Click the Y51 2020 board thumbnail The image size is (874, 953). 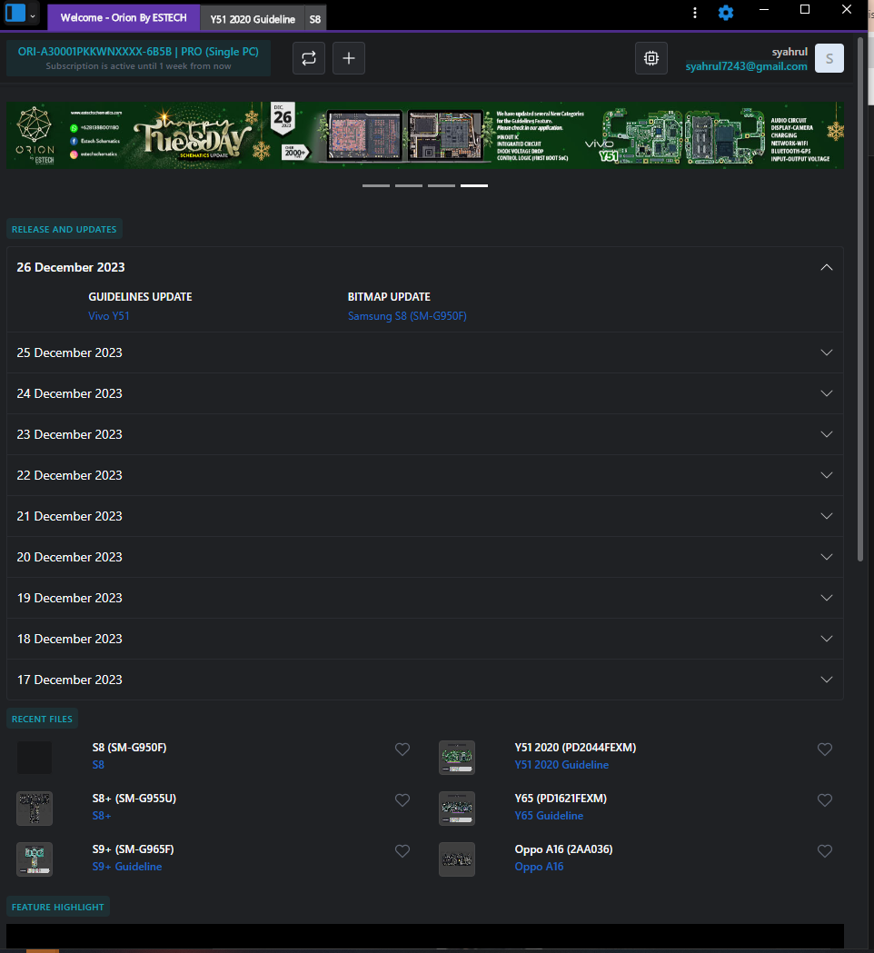pyautogui.click(x=457, y=758)
